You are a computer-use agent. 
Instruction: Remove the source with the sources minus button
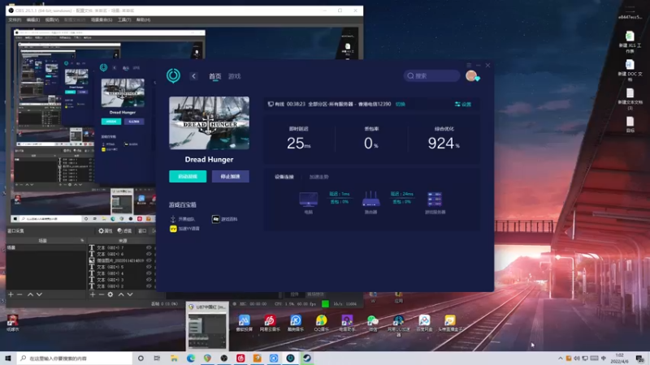(101, 294)
